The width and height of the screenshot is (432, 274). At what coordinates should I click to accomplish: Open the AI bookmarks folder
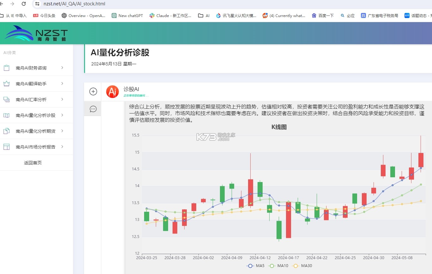204,15
